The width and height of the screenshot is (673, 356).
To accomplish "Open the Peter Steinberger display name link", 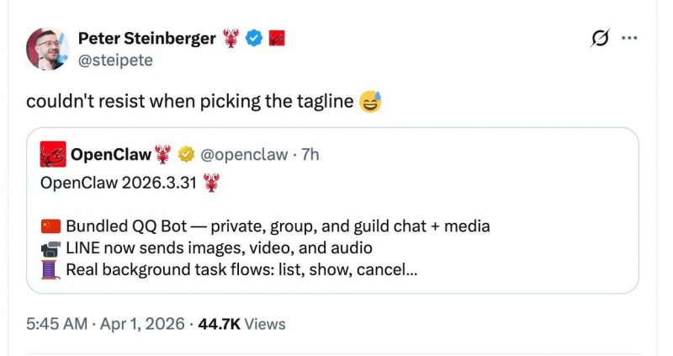I will coord(146,38).
